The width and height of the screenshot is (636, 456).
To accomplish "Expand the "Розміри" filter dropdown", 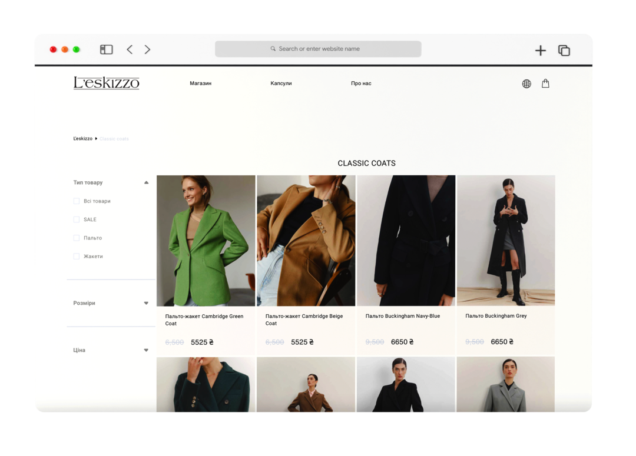I will pyautogui.click(x=146, y=303).
